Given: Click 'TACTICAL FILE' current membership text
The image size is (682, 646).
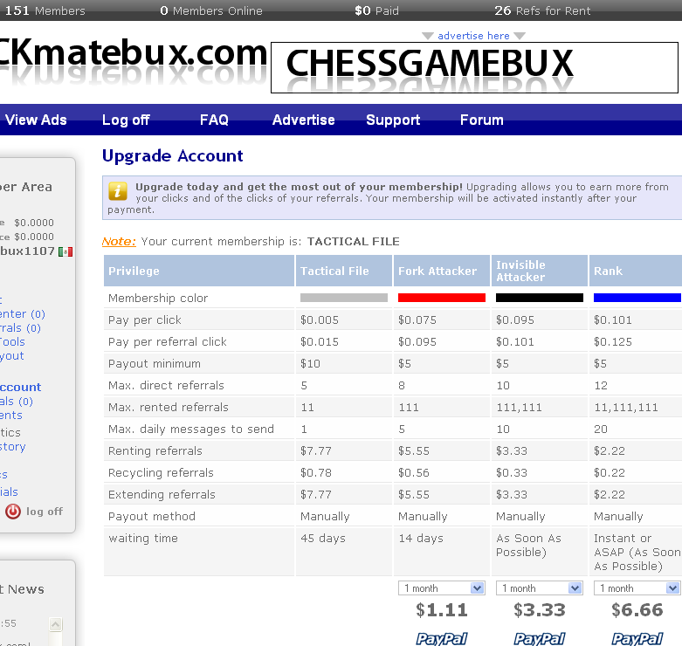Looking at the screenshot, I should click(353, 242).
